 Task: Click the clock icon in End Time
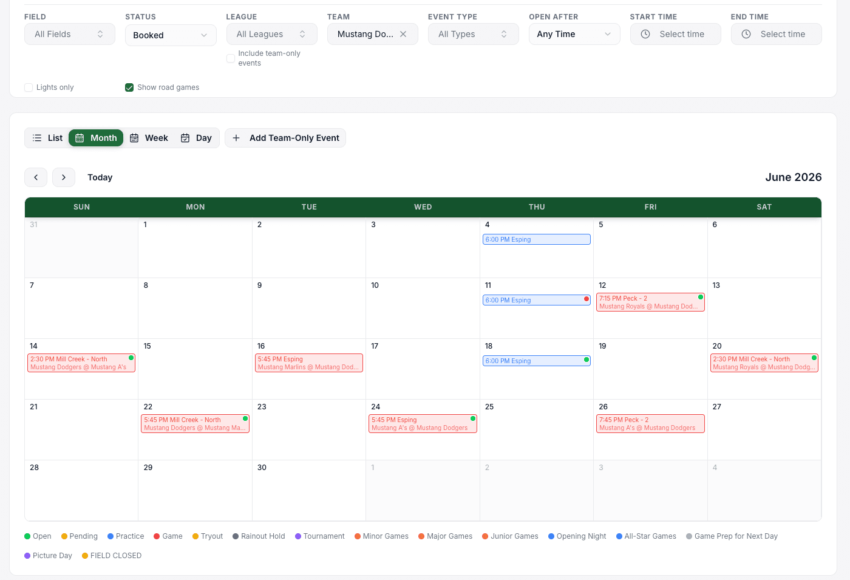tap(746, 34)
